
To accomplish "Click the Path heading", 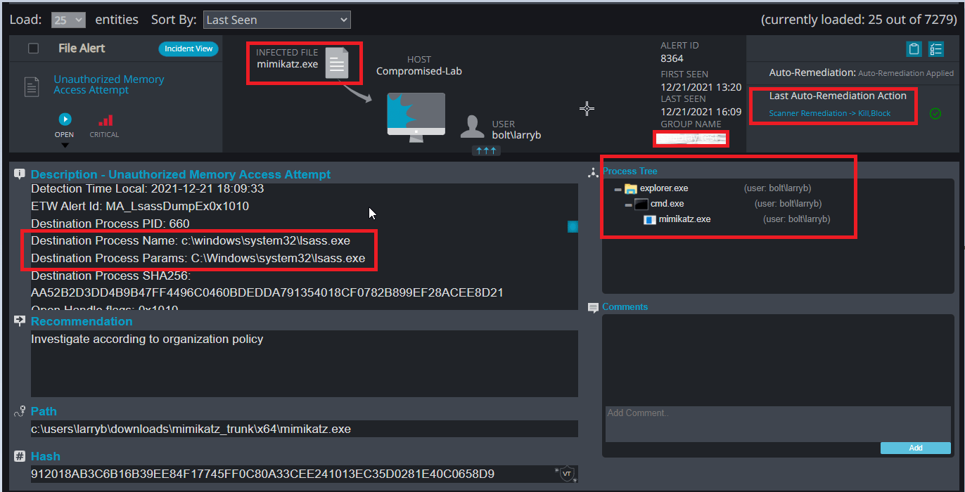I will [x=44, y=411].
